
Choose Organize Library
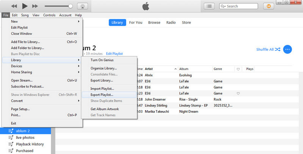[x=109, y=68]
